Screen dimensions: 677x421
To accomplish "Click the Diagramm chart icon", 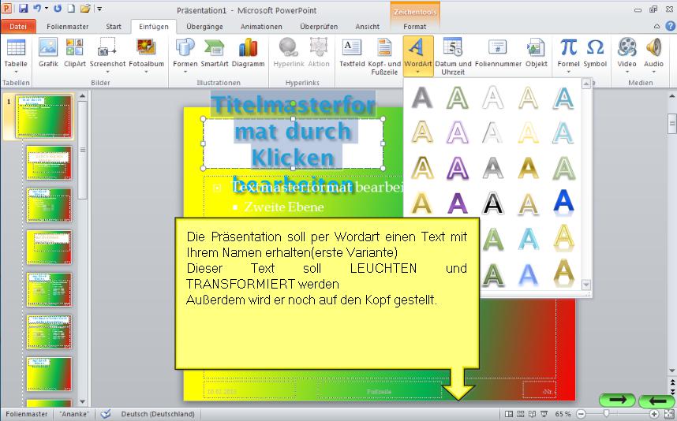I will pyautogui.click(x=249, y=52).
